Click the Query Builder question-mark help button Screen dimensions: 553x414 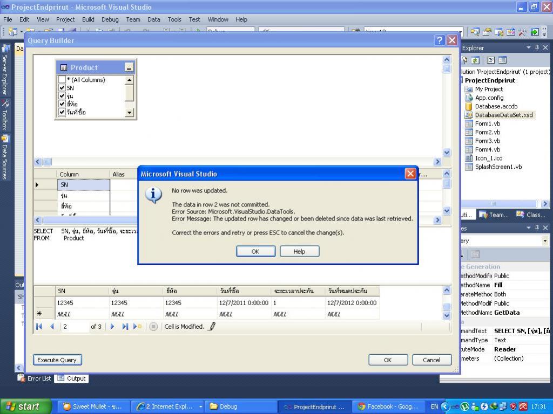(439, 40)
